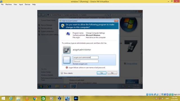Click the Change settings link in System window

132,64
